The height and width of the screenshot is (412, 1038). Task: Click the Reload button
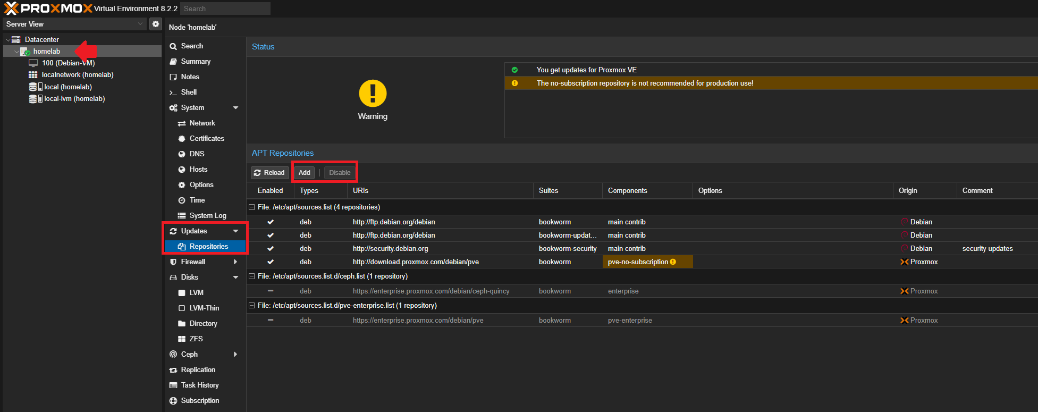point(269,173)
